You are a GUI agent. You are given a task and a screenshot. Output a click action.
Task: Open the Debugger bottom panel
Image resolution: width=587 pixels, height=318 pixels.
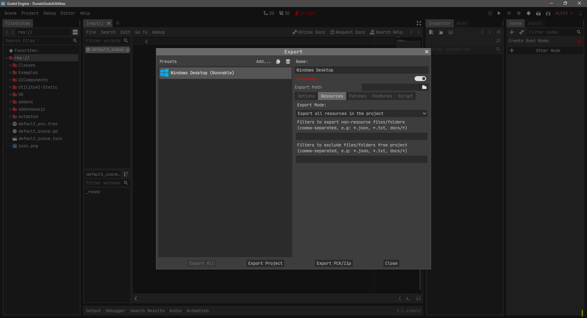[116, 311]
